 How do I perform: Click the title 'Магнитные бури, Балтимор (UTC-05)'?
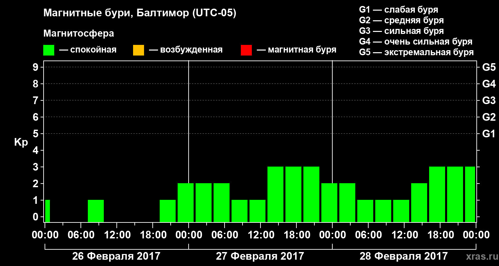click(x=140, y=14)
